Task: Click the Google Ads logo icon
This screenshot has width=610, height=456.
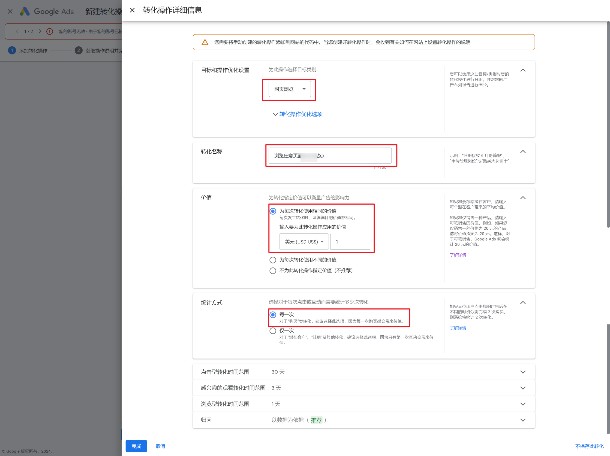Action: pyautogui.click(x=25, y=11)
